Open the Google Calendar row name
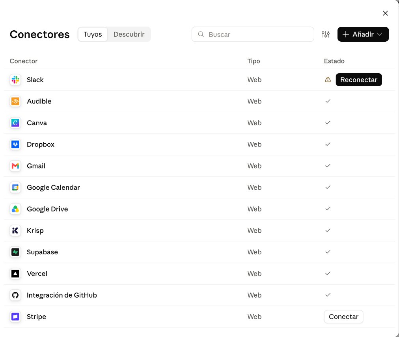The image size is (399, 337). pos(54,187)
